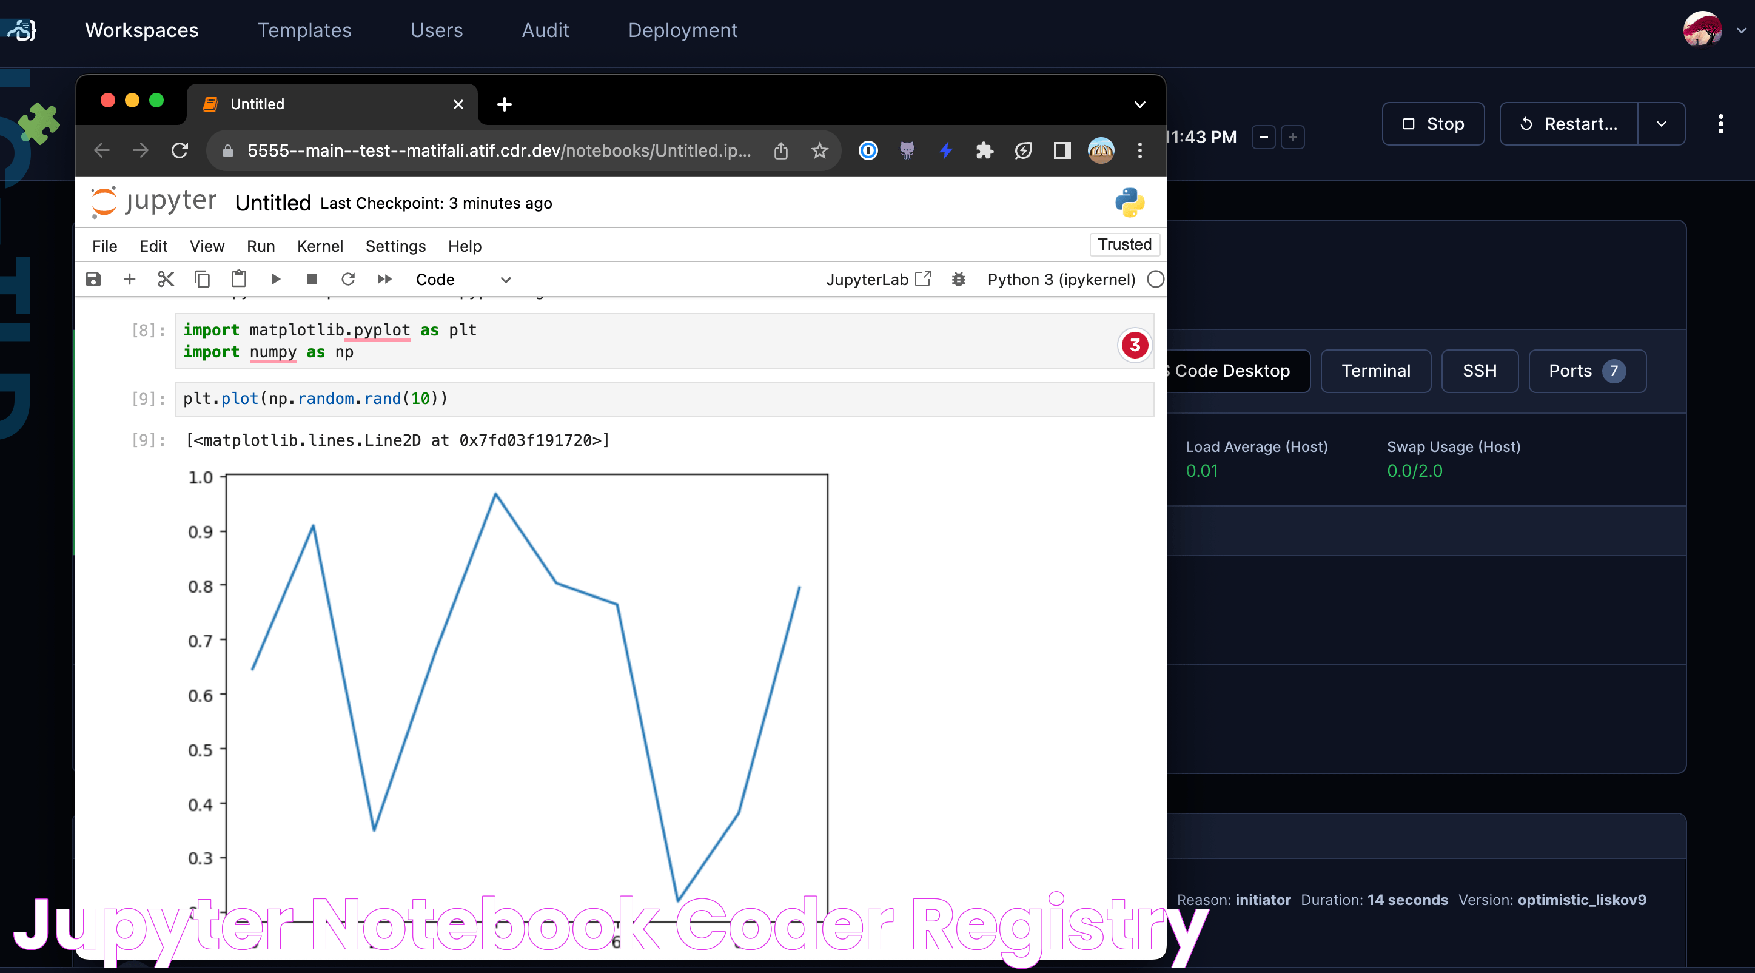The height and width of the screenshot is (973, 1755).
Task: Toggle the browser side panel icon
Action: pyautogui.click(x=1062, y=150)
